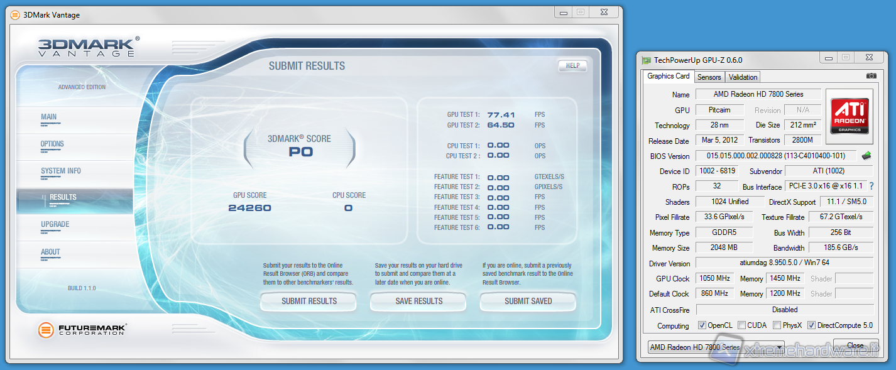Click the 3DMark Vantage logo

88,47
